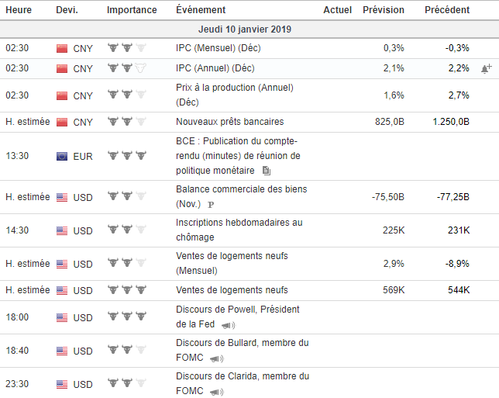Sort by the Heure column header

click(x=17, y=10)
